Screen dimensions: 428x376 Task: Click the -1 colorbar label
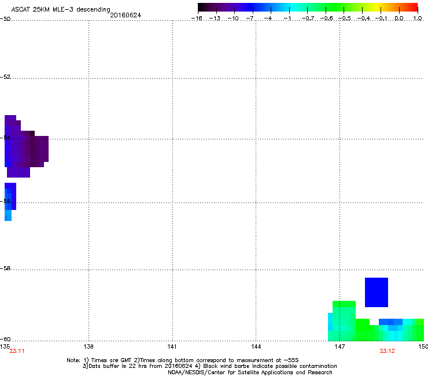coord(287,19)
